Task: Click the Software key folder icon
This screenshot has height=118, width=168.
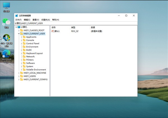Action: pyautogui.click(x=24, y=63)
